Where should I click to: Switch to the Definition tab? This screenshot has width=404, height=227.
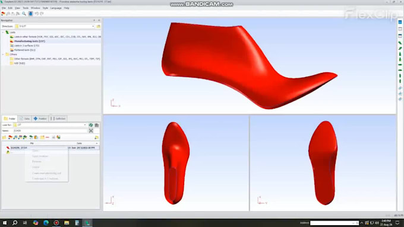pyautogui.click(x=58, y=119)
